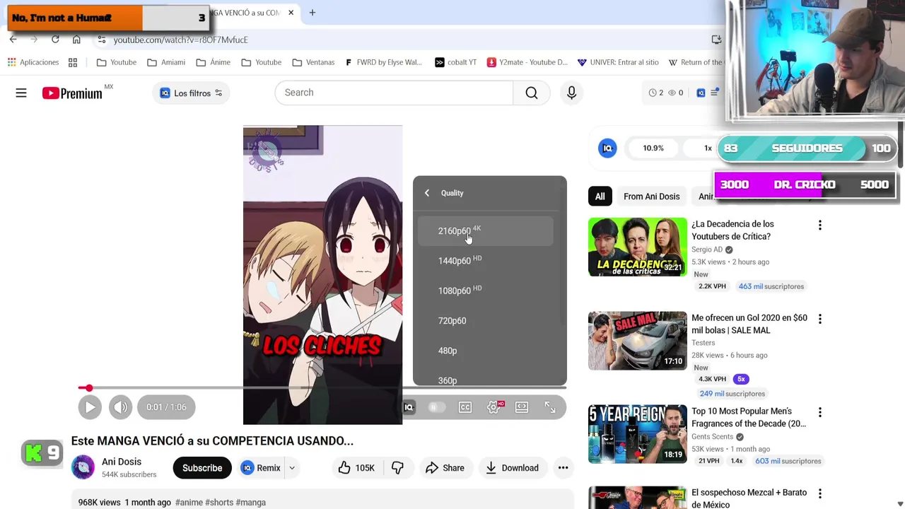Viewport: 905px width, 509px height.
Task: Open Top 10 Men's Fragrances thumbnail
Action: 637,434
